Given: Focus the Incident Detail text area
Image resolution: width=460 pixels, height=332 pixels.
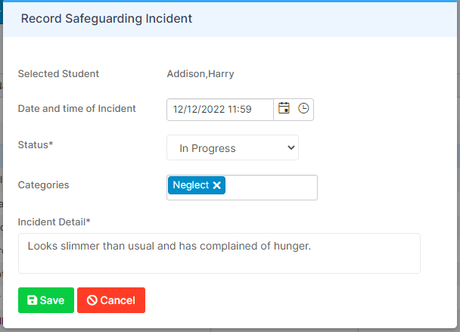Looking at the screenshot, I should [219, 253].
